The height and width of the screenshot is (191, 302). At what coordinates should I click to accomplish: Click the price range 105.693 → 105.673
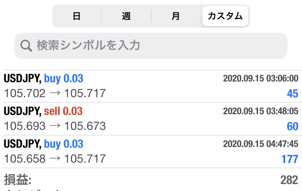(55, 126)
